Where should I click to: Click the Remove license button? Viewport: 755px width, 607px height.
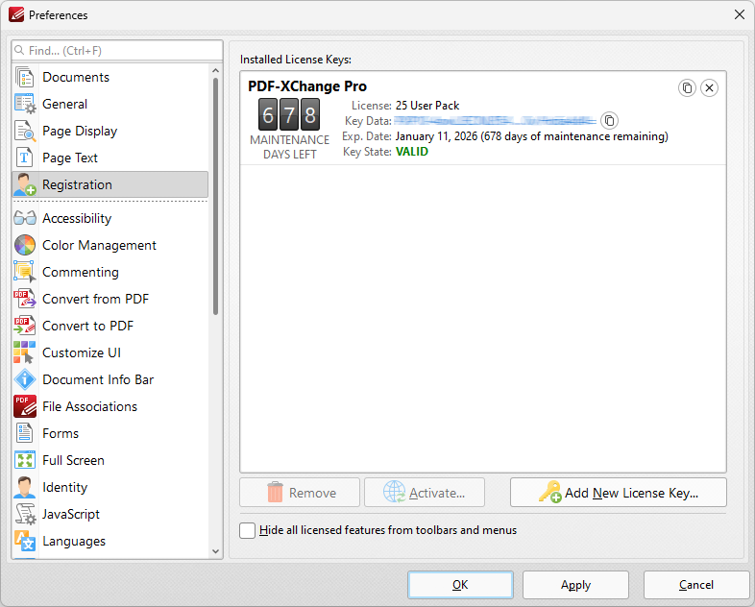pos(300,493)
